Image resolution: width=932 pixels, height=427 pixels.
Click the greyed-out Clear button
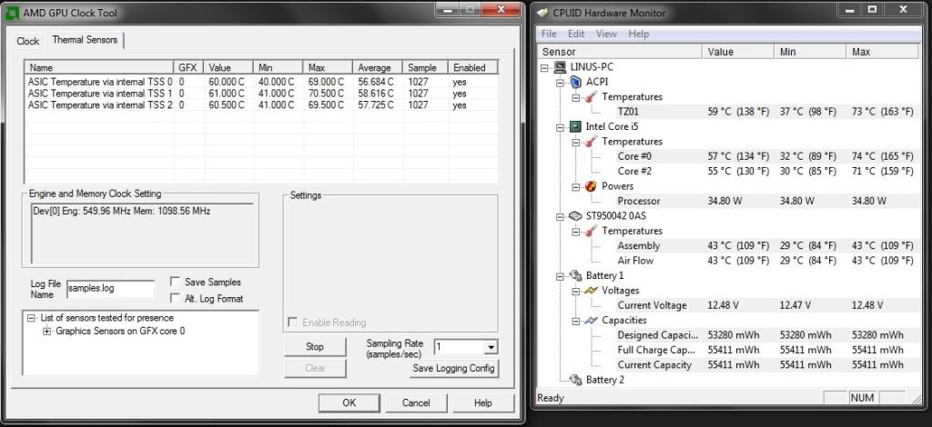tap(314, 368)
